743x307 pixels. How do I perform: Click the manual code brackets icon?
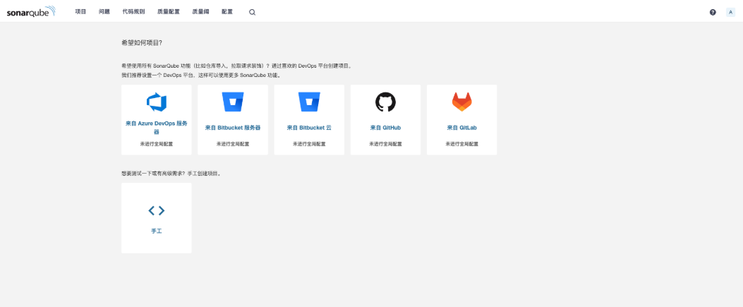tap(157, 210)
